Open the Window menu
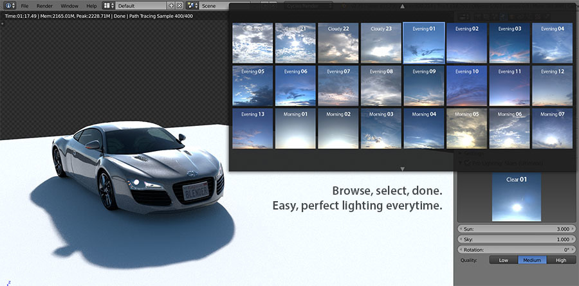579x286 pixels. (69, 5)
